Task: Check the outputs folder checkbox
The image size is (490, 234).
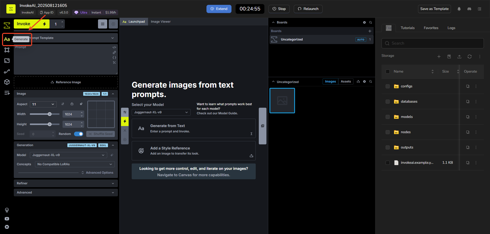Action: click(x=388, y=147)
